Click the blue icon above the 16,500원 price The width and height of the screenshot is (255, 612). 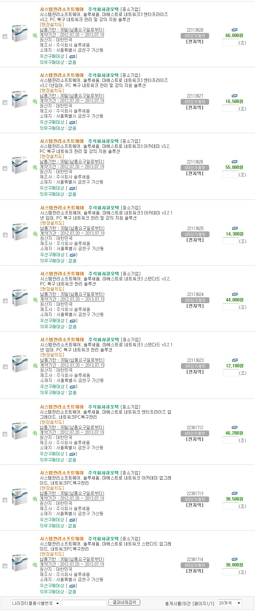click(234, 96)
